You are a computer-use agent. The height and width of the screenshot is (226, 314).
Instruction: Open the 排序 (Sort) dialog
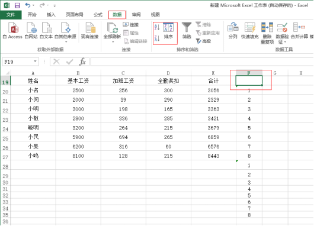coord(168,31)
